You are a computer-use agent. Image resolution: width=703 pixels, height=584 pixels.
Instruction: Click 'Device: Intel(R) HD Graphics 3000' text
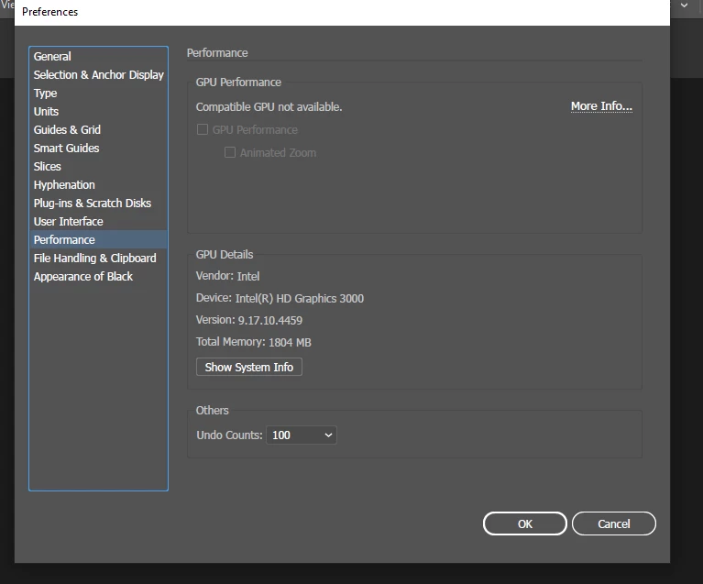pyautogui.click(x=280, y=298)
